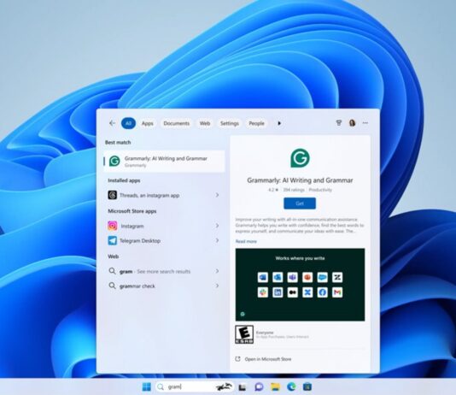
Task: Click the taskbar search box
Action: (x=194, y=386)
